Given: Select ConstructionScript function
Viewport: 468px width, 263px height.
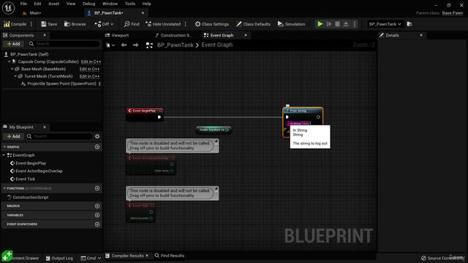Looking at the screenshot, I should point(31,197).
